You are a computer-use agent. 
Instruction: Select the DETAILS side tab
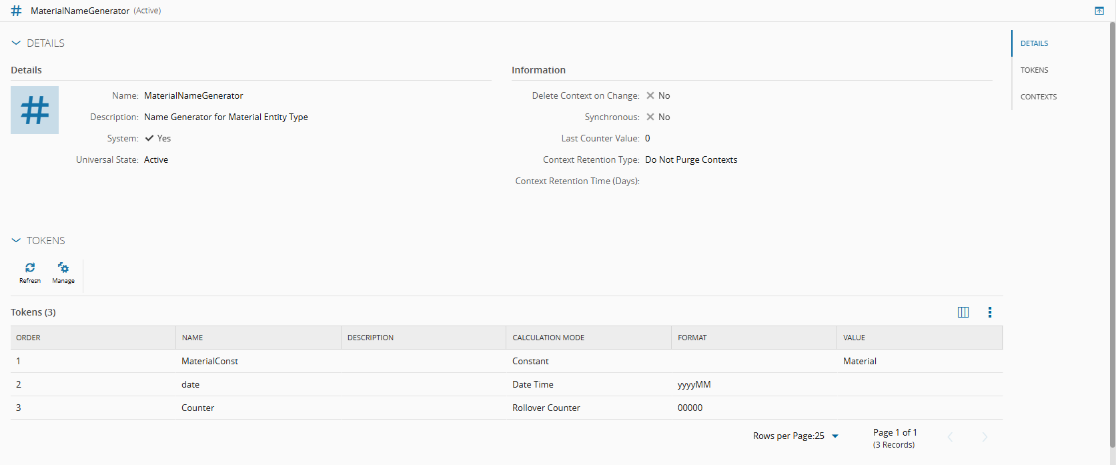click(1034, 43)
